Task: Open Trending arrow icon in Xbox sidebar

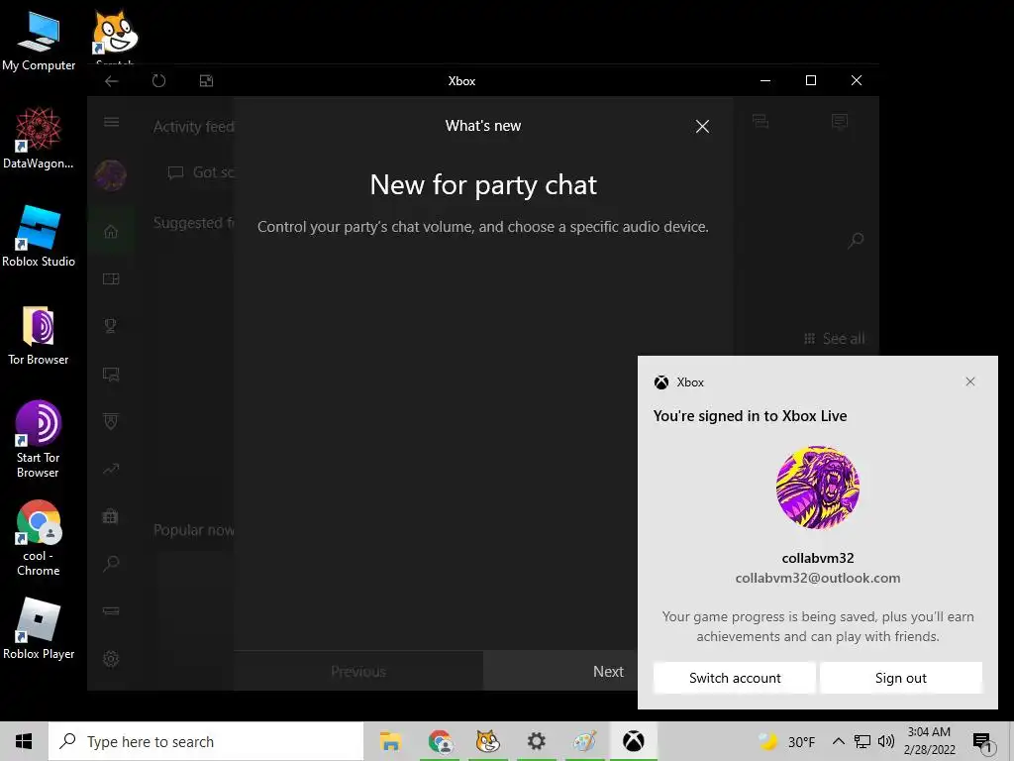Action: (x=111, y=469)
